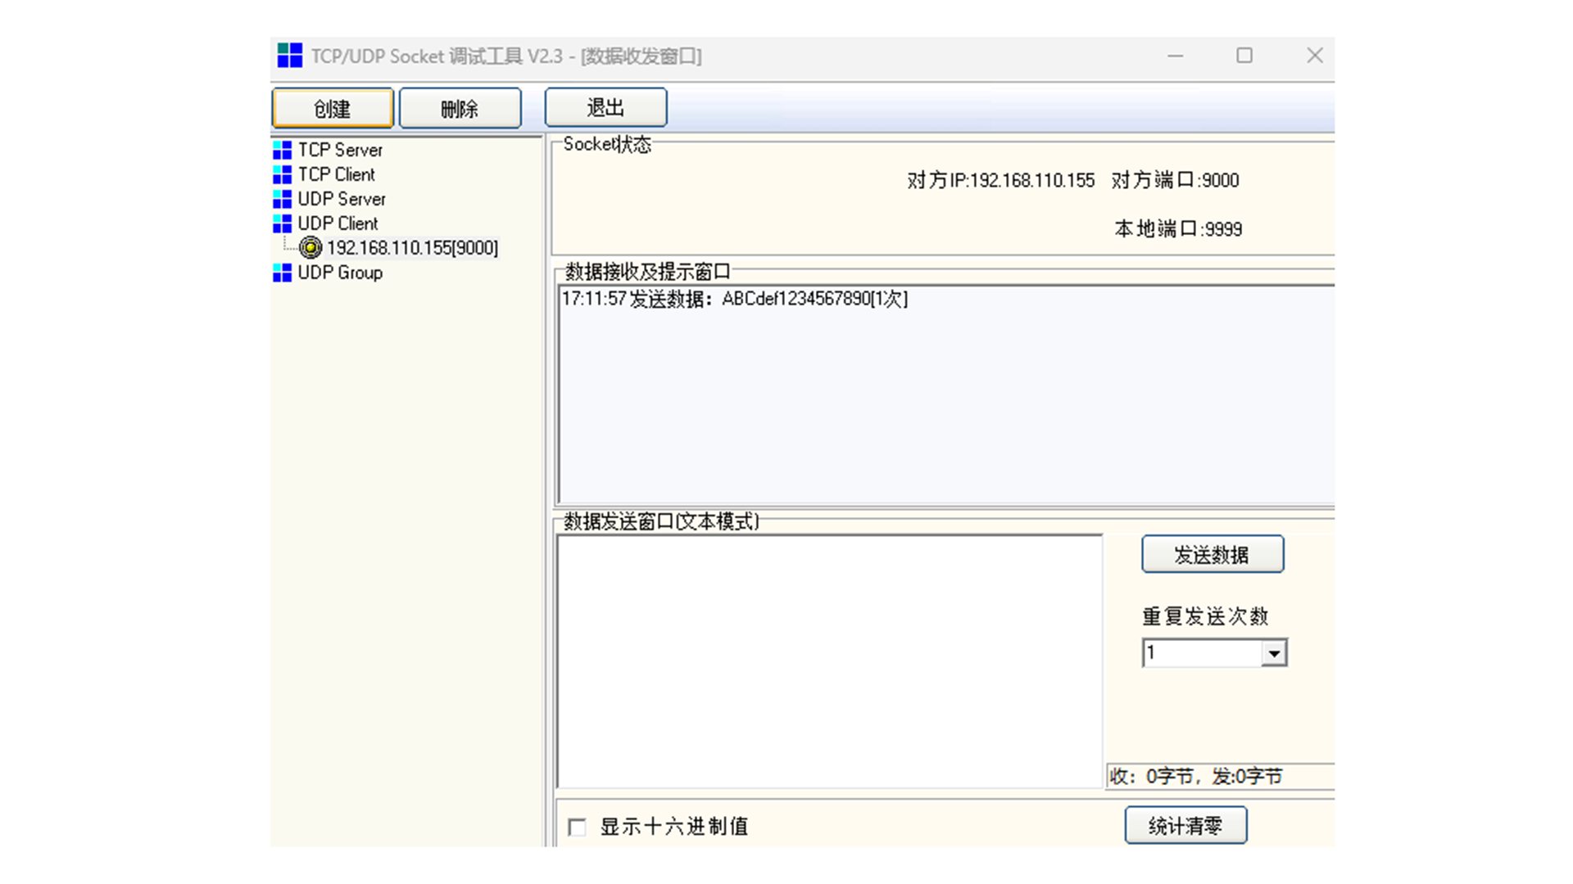Click the TCP Client tree icon
Viewport: 1573px width, 884px height.
click(x=282, y=174)
